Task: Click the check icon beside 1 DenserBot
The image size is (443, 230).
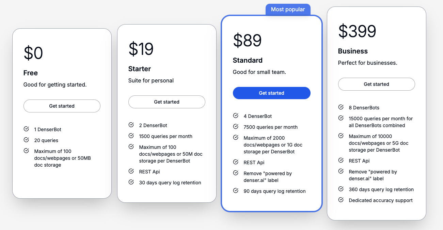Action: click(x=26, y=129)
